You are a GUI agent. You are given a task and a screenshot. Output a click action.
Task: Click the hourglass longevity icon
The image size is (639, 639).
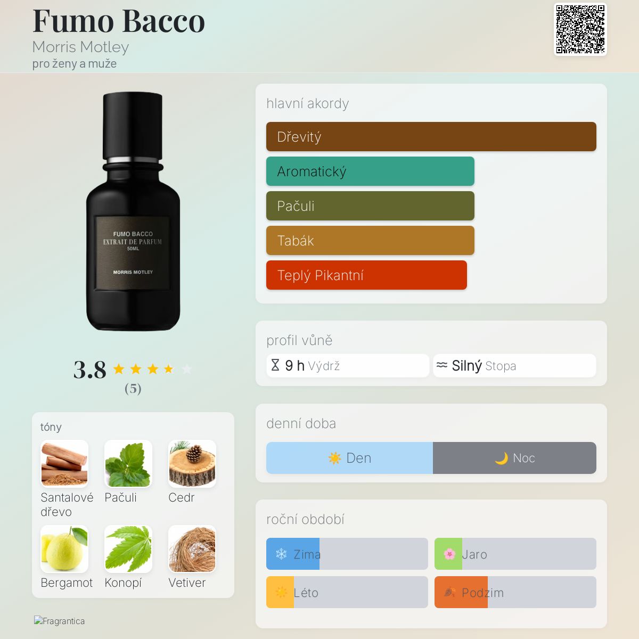tap(275, 365)
